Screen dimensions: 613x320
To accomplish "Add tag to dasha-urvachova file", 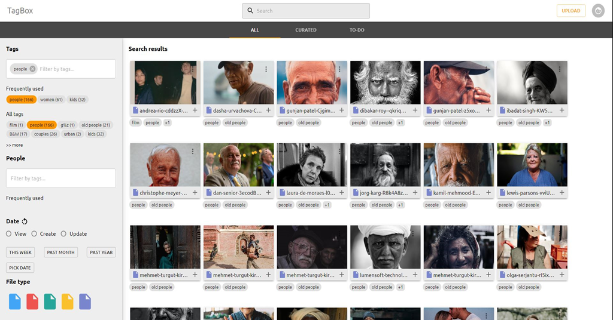I will [x=268, y=110].
